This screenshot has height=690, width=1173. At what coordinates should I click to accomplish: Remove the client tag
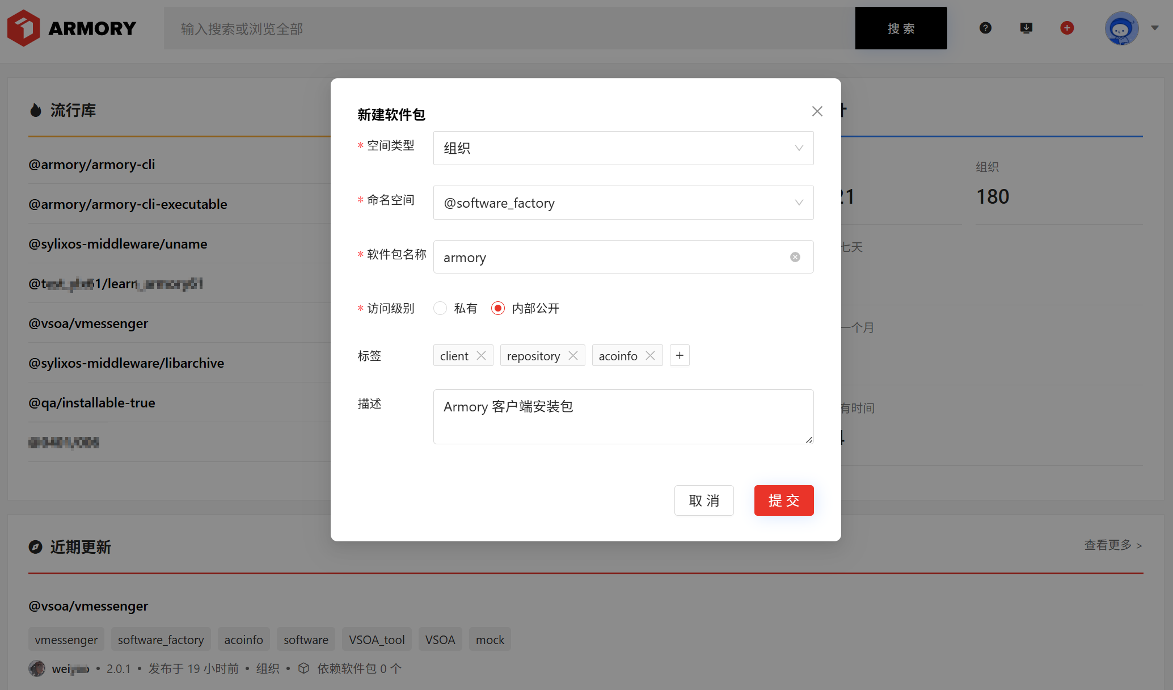click(481, 355)
